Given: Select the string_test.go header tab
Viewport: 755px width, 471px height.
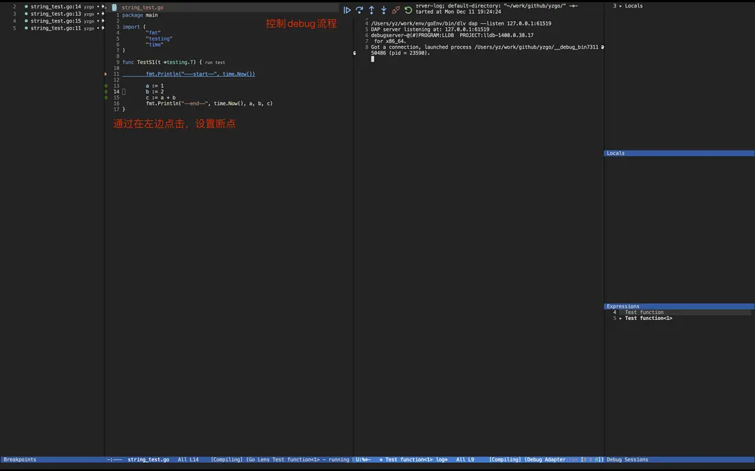Looking at the screenshot, I should (142, 8).
